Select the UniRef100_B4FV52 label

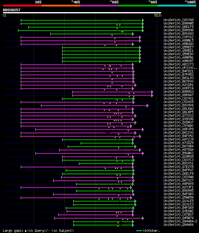tap(178, 136)
